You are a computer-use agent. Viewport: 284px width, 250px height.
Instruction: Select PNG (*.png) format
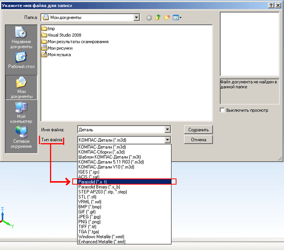[x=124, y=222]
